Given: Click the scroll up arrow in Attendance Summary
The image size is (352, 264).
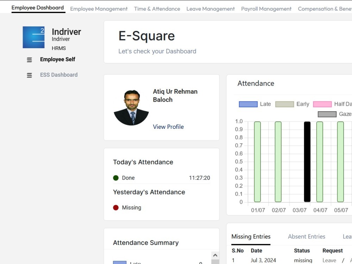Looking at the screenshot, I should click(x=215, y=256).
